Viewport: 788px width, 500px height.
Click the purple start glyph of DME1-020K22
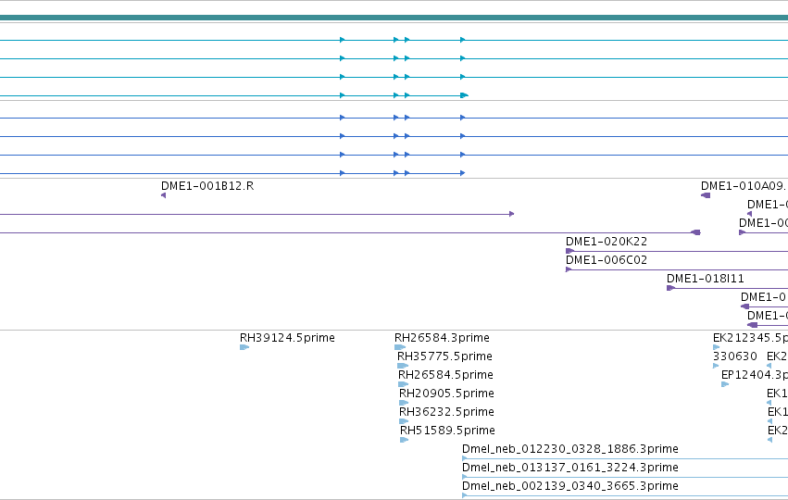[569, 251]
